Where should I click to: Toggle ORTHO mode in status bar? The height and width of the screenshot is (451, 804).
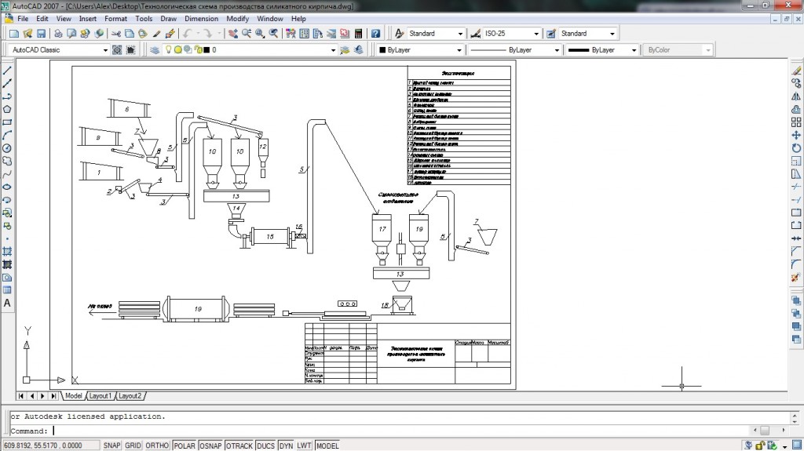[x=157, y=446]
